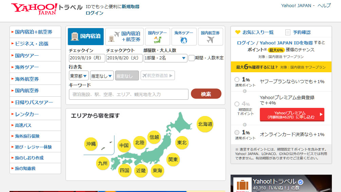Select 東北 region on the map
This screenshot has height=192, width=341.
[182, 142]
